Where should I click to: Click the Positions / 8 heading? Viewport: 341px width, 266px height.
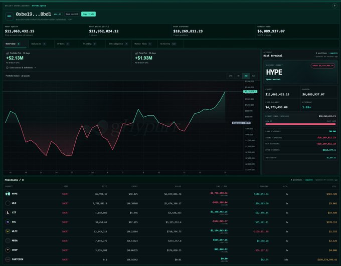click(x=14, y=180)
